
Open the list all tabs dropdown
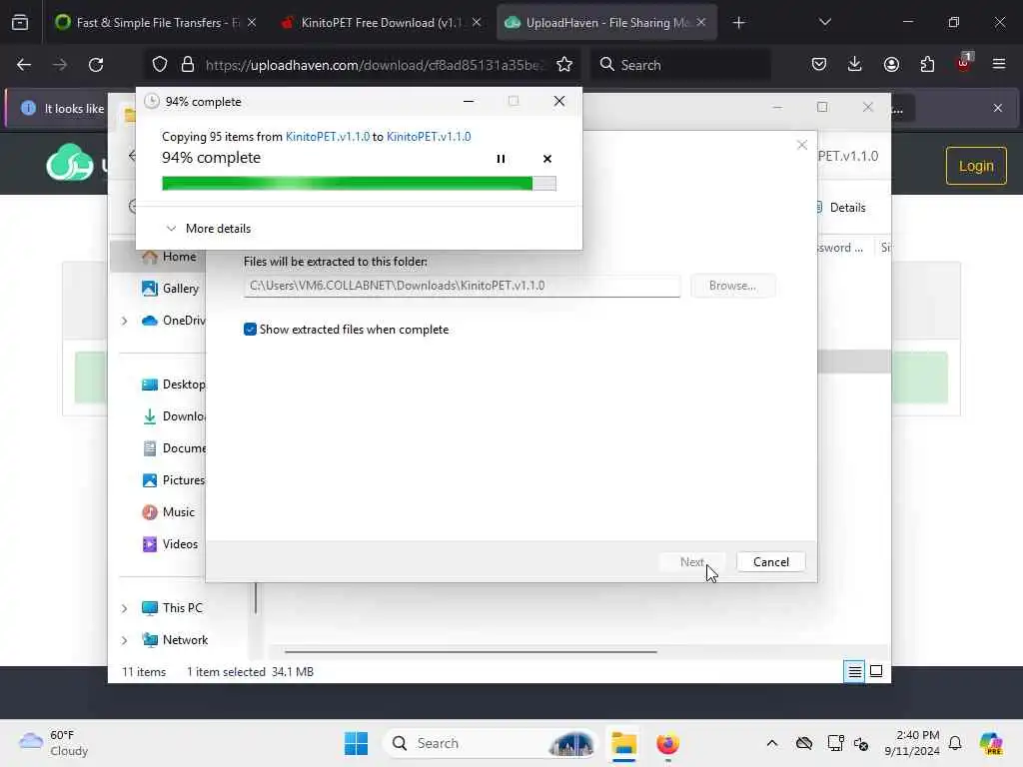824,23
